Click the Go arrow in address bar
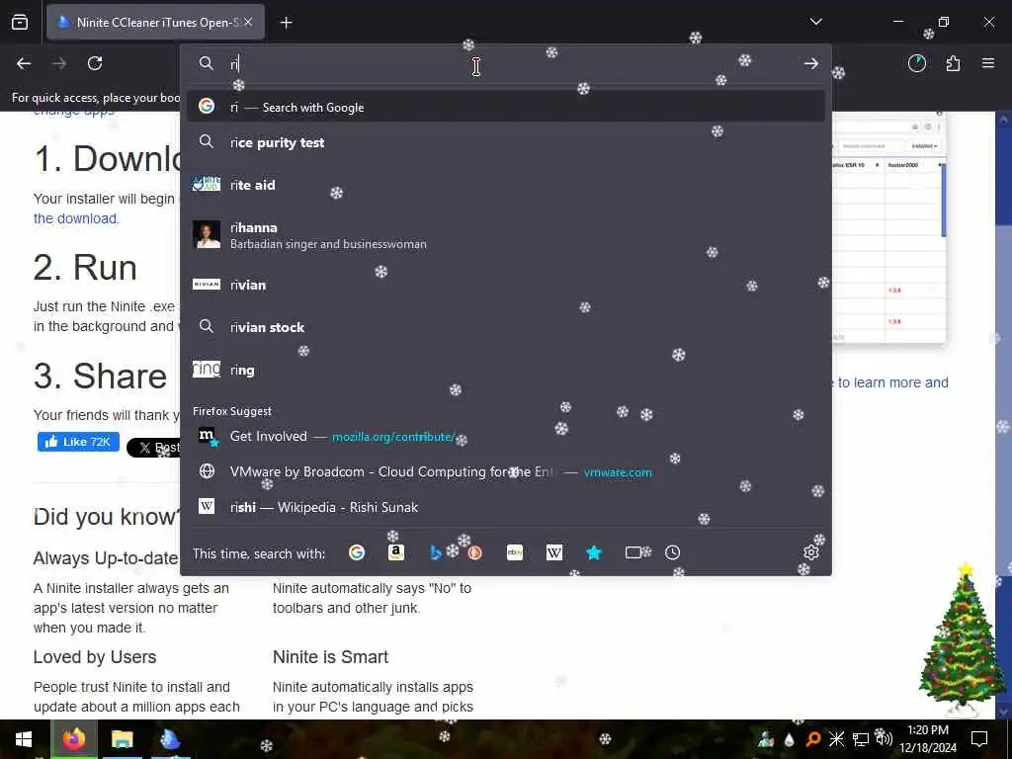This screenshot has height=759, width=1012. pyautogui.click(x=811, y=63)
